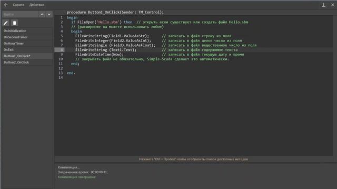Viewport: 337px width, 189px height.
Task: Click the pencil edit script icon
Action: [x=6, y=23]
